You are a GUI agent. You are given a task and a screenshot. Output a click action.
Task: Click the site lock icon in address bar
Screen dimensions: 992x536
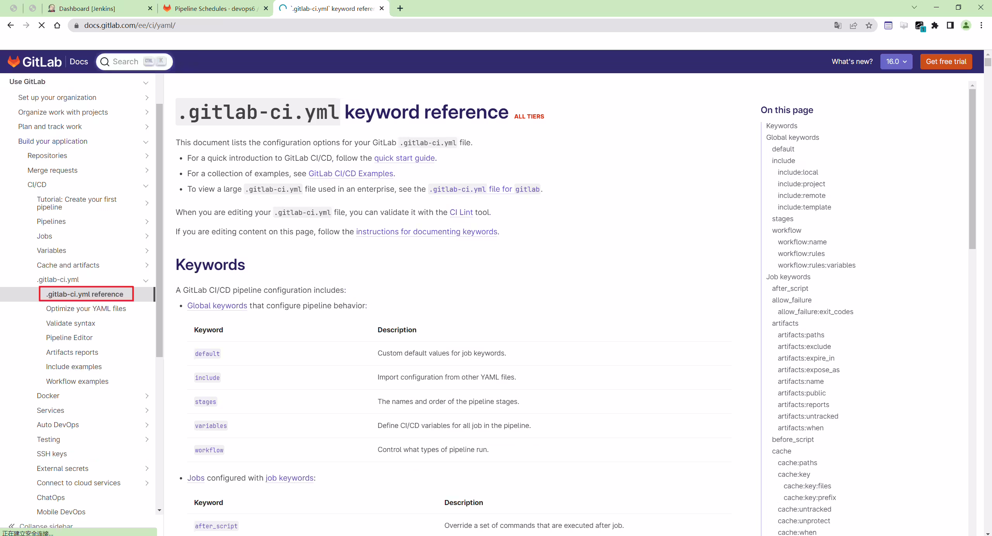point(76,25)
